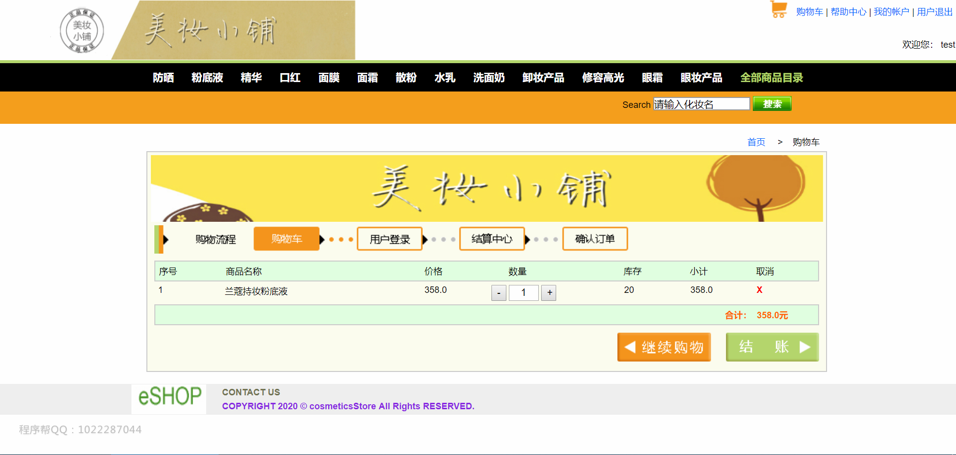Click inside the 请输入化妆名 search box
The width and height of the screenshot is (956, 455).
click(x=701, y=104)
